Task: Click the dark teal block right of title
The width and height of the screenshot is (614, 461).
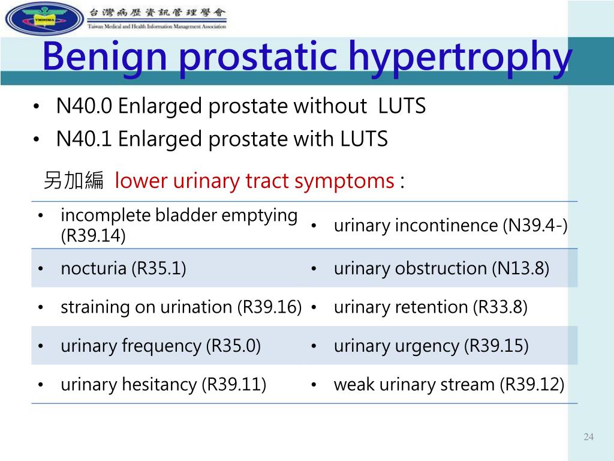Action: 591,61
